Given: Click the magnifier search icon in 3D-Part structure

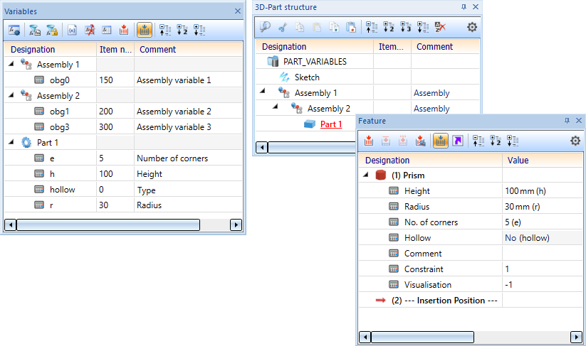Looking at the screenshot, I should tap(265, 27).
